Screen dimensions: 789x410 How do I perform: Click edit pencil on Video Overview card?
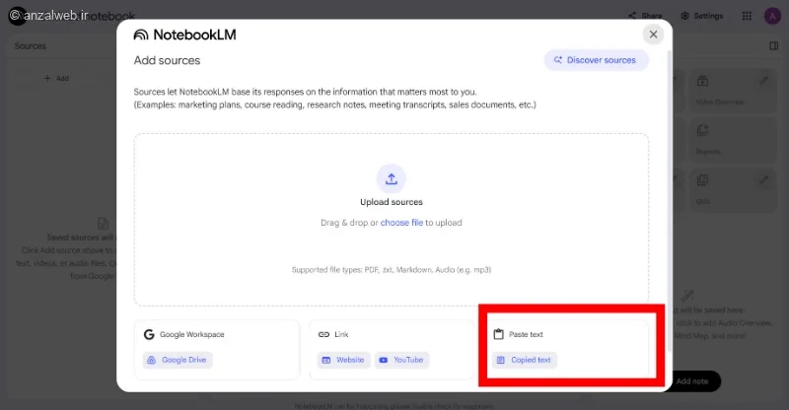click(763, 81)
